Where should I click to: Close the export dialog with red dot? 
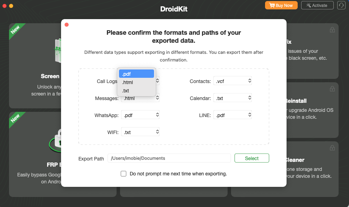pyautogui.click(x=67, y=25)
